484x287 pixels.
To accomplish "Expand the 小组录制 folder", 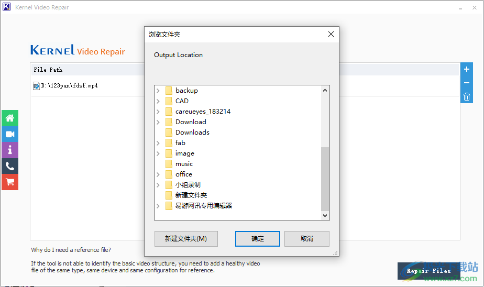I will point(158,185).
